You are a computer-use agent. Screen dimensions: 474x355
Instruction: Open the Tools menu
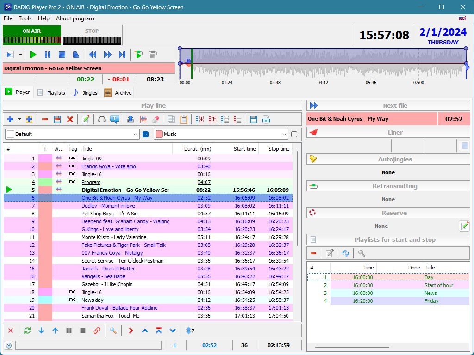(25, 18)
